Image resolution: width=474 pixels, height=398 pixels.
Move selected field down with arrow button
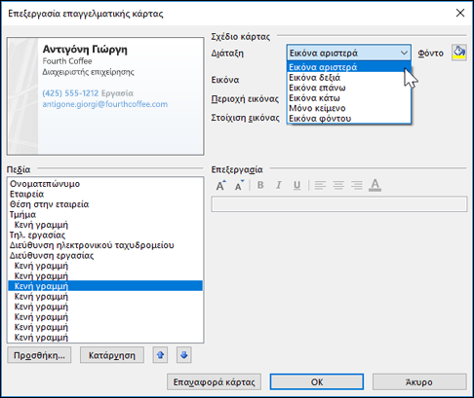click(184, 355)
